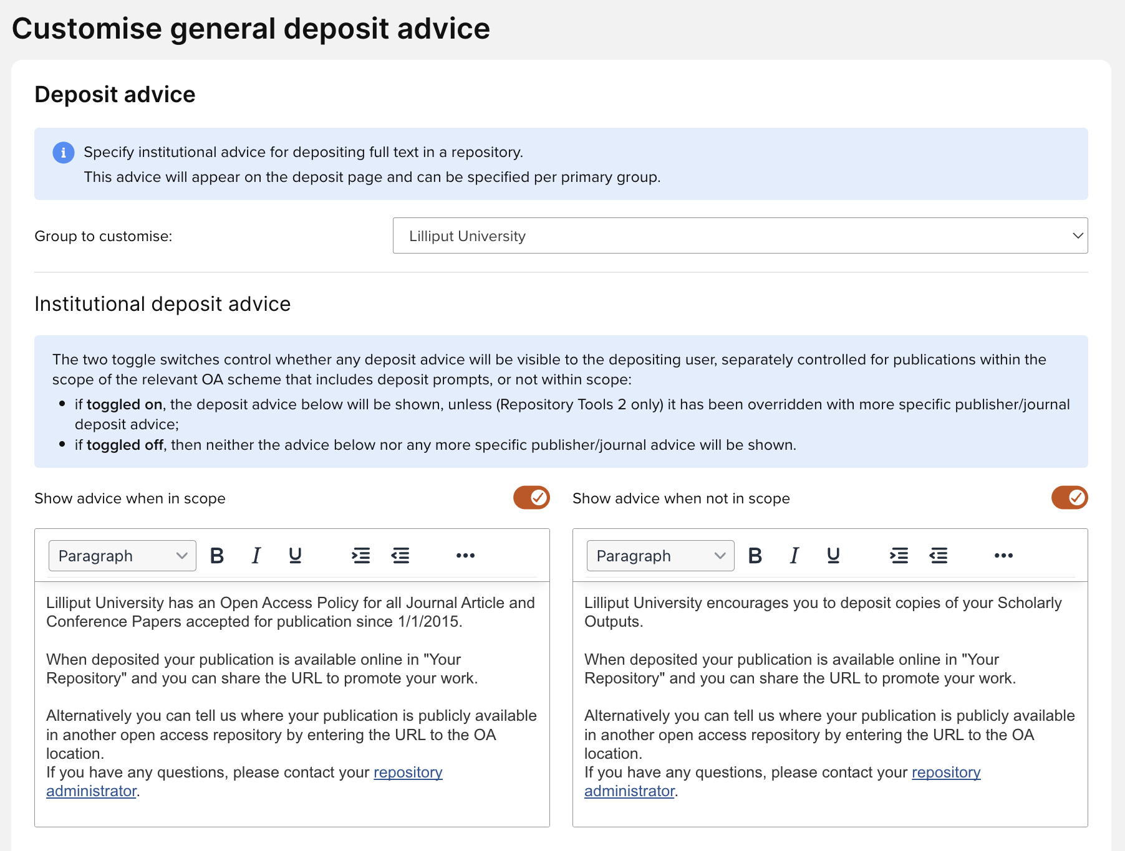This screenshot has height=851, width=1125.
Task: Open the Group to customise dropdown
Action: tap(740, 235)
